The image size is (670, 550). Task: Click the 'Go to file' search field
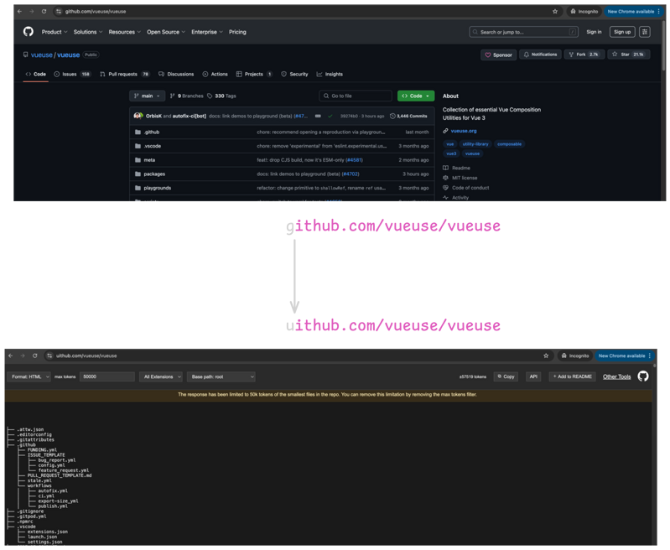[x=355, y=96]
